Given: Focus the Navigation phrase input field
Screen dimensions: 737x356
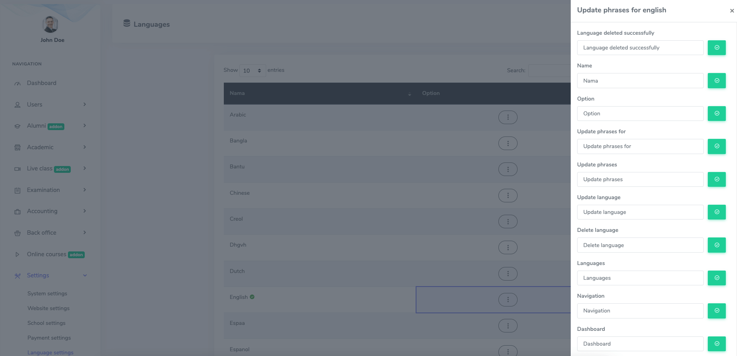Looking at the screenshot, I should [x=640, y=311].
